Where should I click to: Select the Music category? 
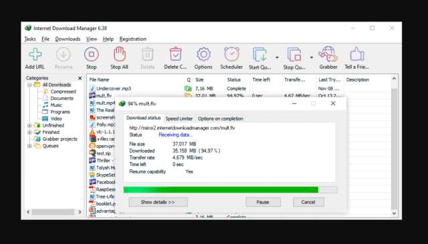56,105
